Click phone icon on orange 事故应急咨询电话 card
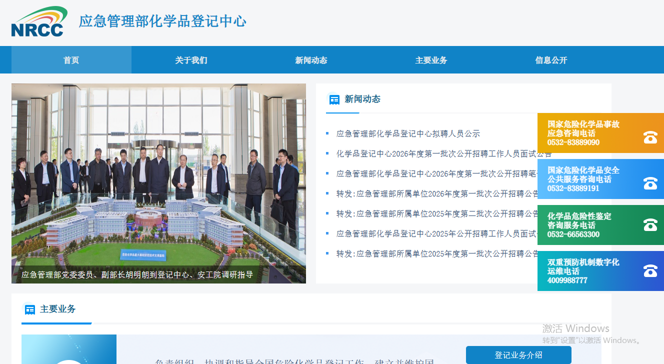This screenshot has height=364, width=664. 650,137
